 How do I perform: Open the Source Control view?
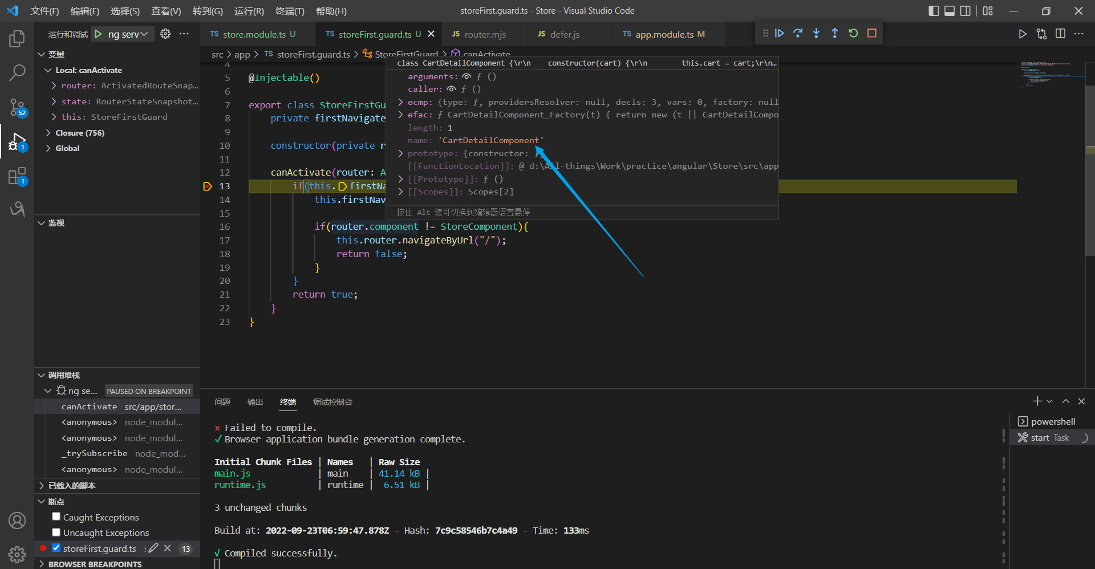click(17, 107)
